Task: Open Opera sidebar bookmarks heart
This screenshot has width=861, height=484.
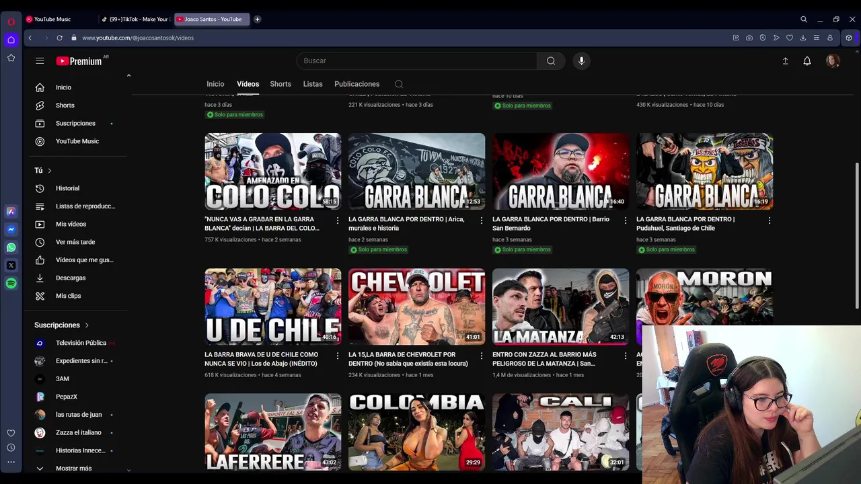Action: 11,433
